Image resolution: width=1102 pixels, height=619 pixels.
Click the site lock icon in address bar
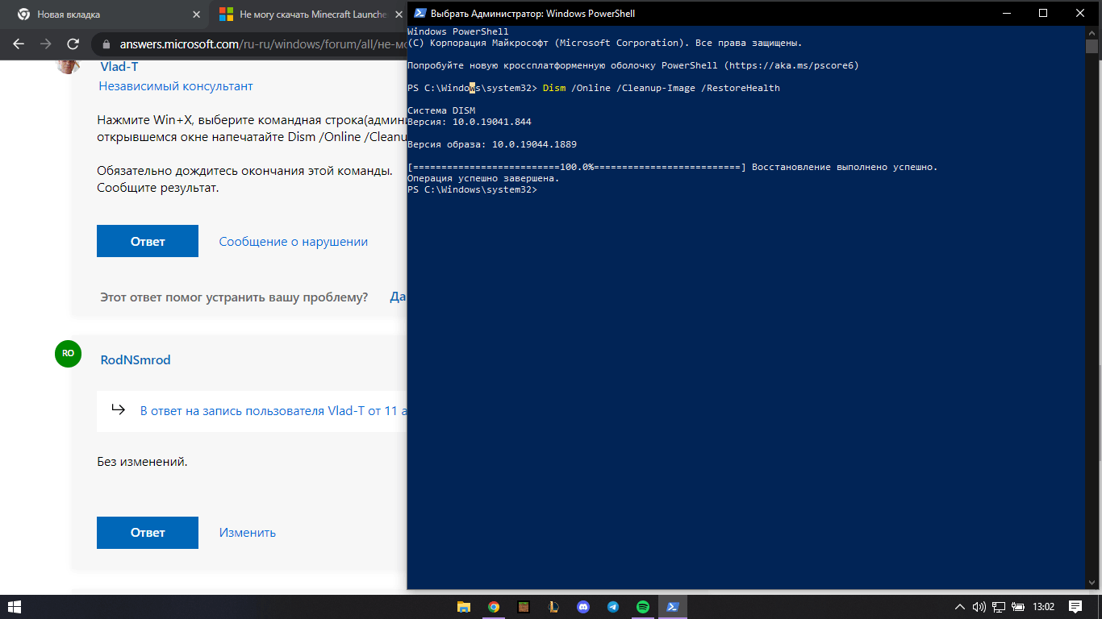pos(106,44)
